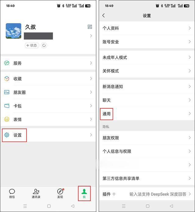
Task: Tap the 表情 smiley sticker icon
Action: coord(7,119)
